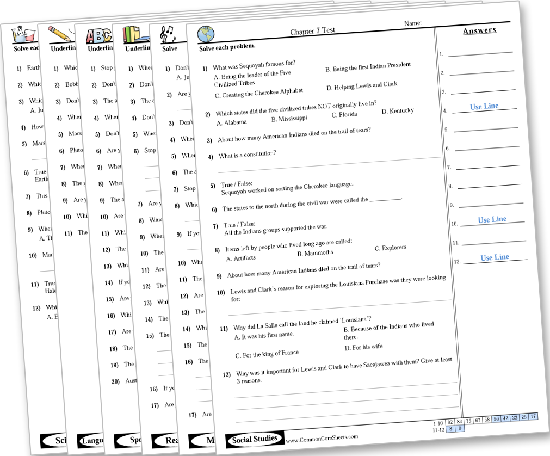Select the score cell showing 92

pos(450,422)
